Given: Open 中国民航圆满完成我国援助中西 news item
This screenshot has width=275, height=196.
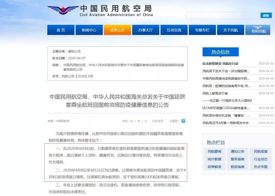Looking at the screenshot, I should coord(226,78).
